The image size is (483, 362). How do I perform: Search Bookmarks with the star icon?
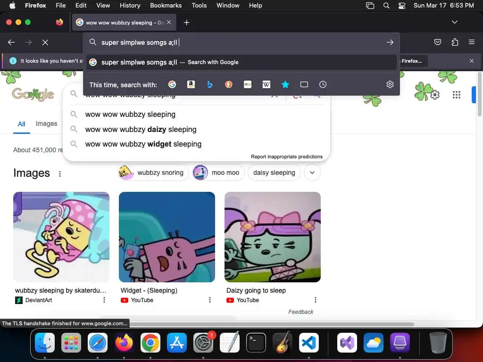pyautogui.click(x=285, y=84)
